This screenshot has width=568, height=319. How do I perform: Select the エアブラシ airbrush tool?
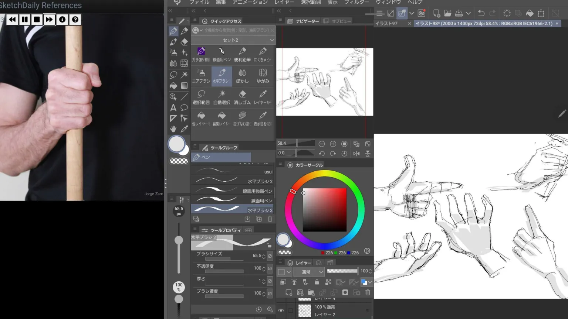click(x=201, y=76)
